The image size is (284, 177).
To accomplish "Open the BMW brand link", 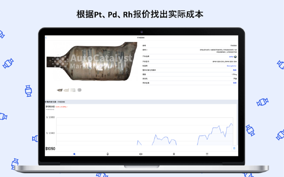I will point(231,57).
